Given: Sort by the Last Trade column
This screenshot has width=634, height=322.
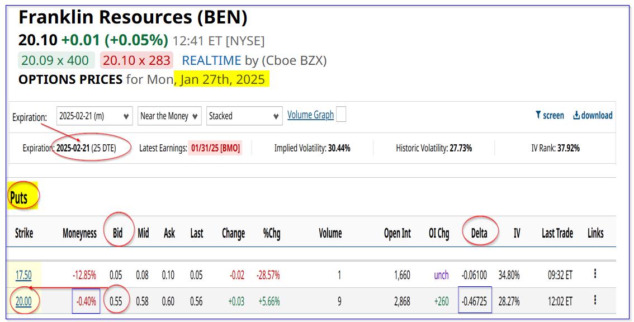Looking at the screenshot, I should 557,233.
